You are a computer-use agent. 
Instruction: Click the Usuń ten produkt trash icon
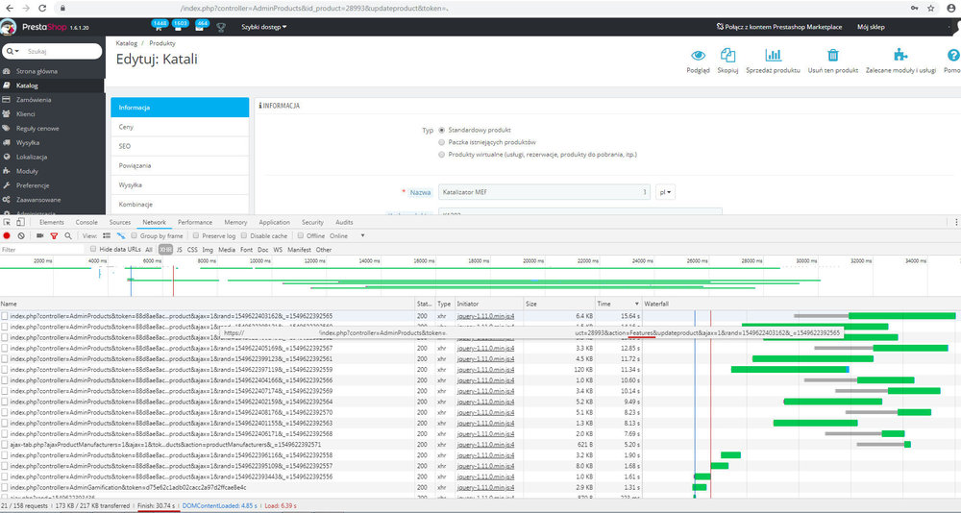(x=833, y=56)
